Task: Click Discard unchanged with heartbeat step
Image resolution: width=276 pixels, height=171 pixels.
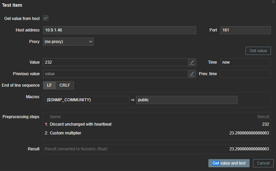Action: point(80,124)
